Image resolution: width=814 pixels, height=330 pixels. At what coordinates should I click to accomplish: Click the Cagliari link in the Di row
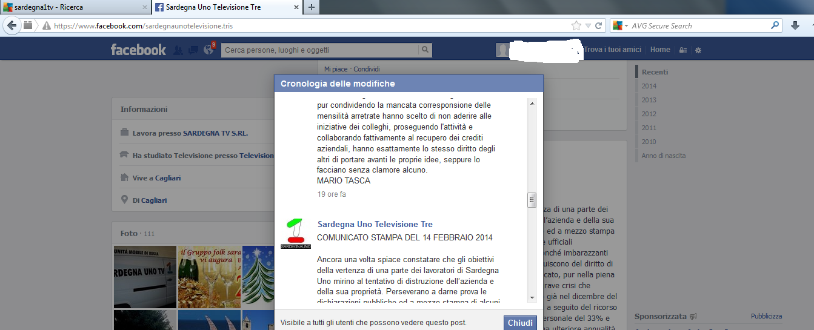154,200
